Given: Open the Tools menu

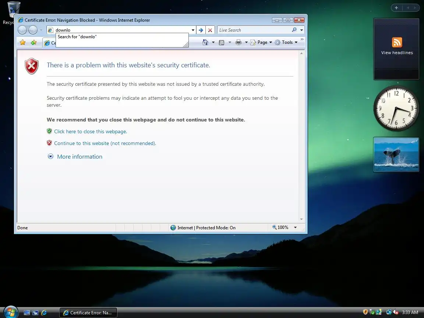Looking at the screenshot, I should click(286, 42).
